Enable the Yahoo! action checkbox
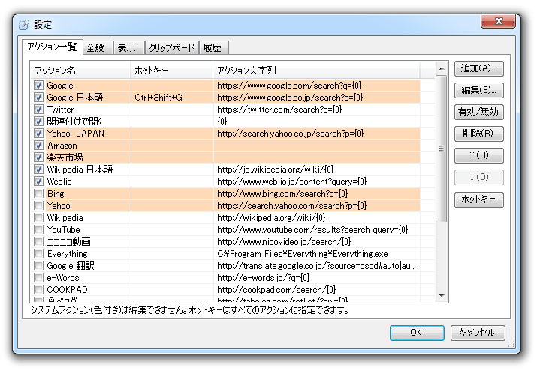The image size is (537, 371). (x=39, y=206)
